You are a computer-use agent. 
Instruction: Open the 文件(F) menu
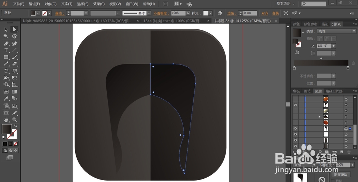[19, 4]
